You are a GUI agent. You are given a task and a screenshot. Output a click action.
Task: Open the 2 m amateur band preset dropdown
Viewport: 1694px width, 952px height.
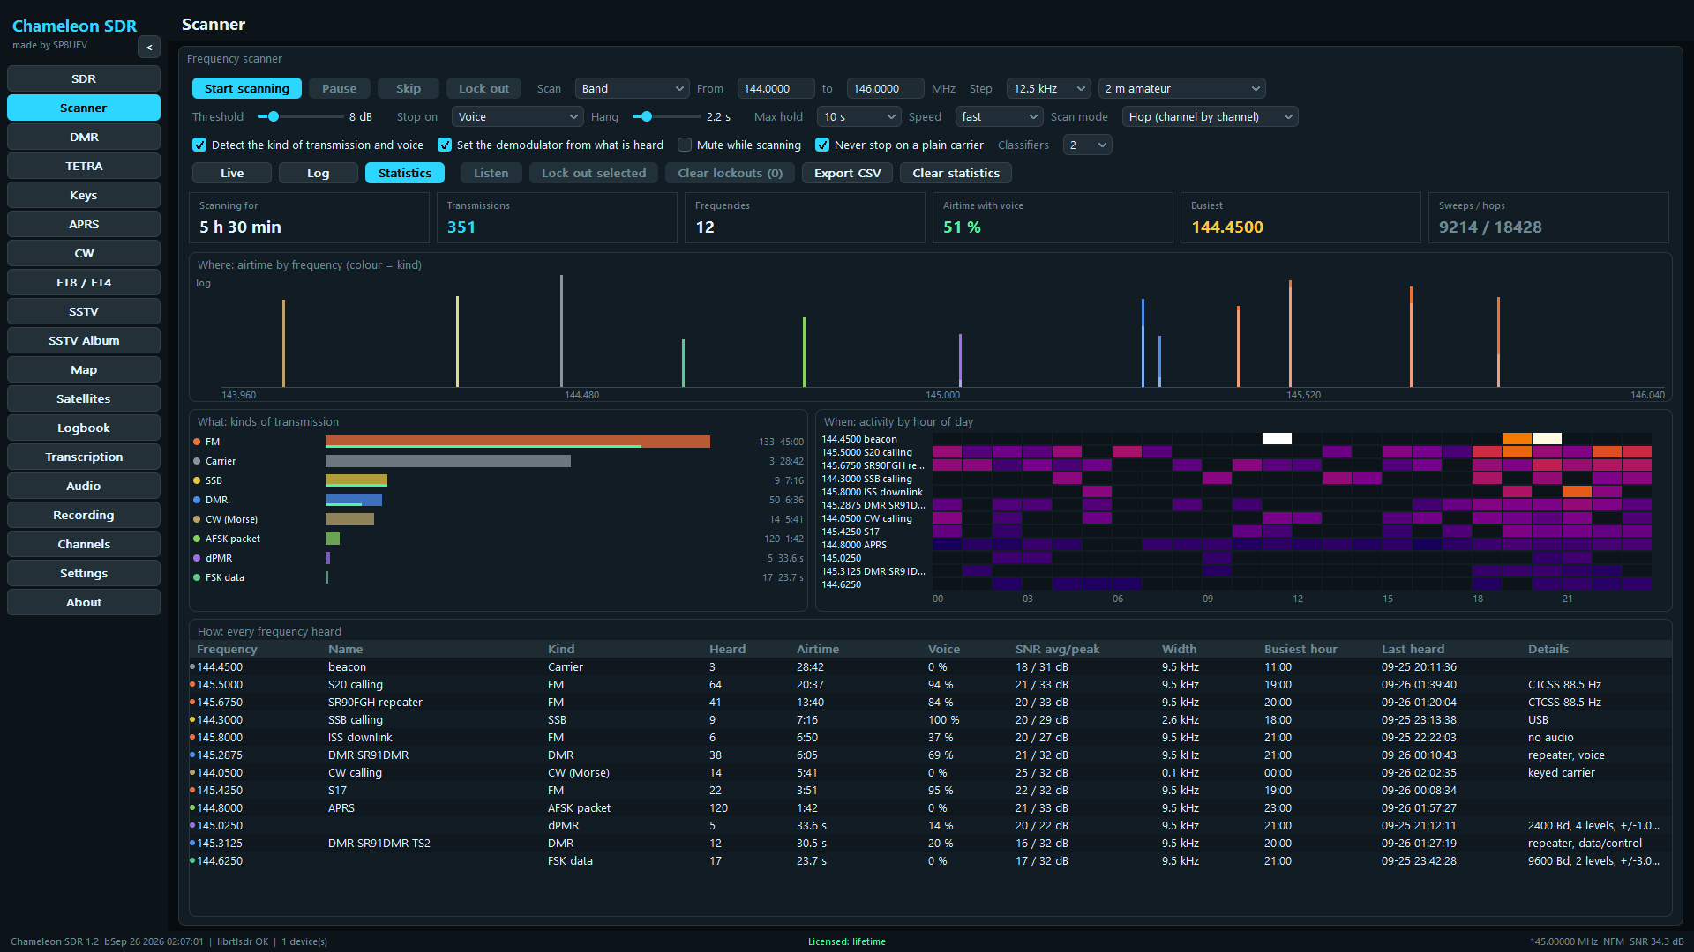(1182, 89)
